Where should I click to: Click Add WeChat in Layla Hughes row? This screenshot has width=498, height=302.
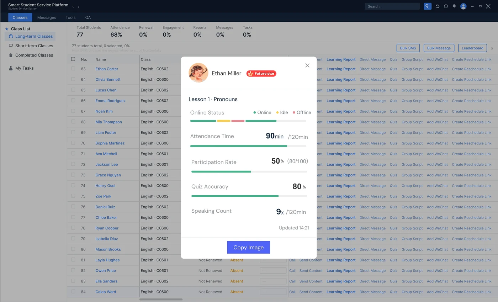pos(437,260)
